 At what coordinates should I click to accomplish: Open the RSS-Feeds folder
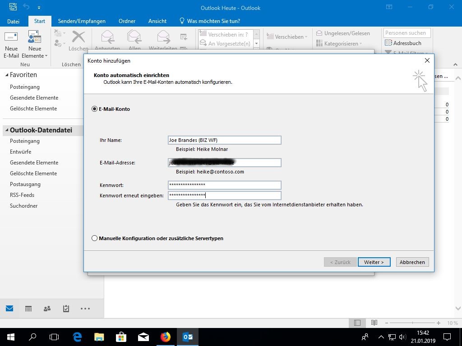pyautogui.click(x=22, y=195)
